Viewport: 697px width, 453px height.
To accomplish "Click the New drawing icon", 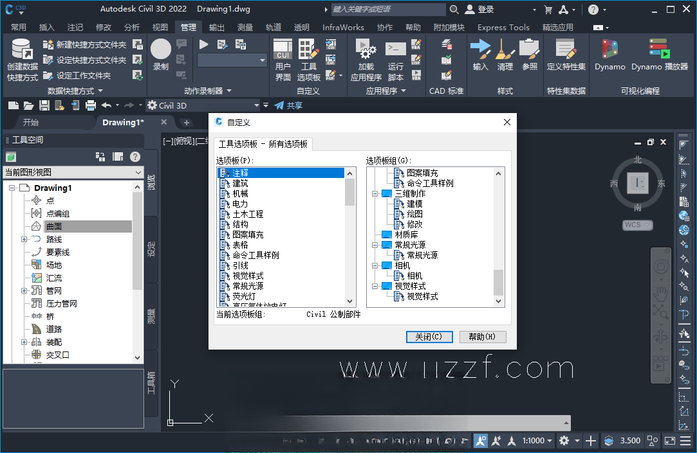I will [14, 105].
